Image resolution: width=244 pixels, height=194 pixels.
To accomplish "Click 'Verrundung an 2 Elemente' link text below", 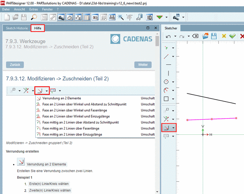I will [47, 164].
